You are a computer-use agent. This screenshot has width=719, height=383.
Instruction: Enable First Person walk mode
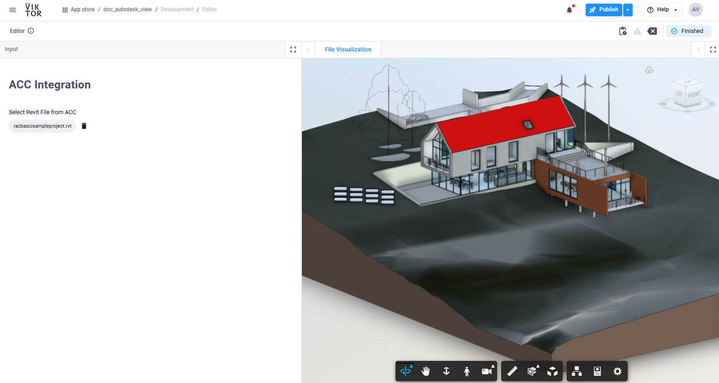pyautogui.click(x=466, y=371)
